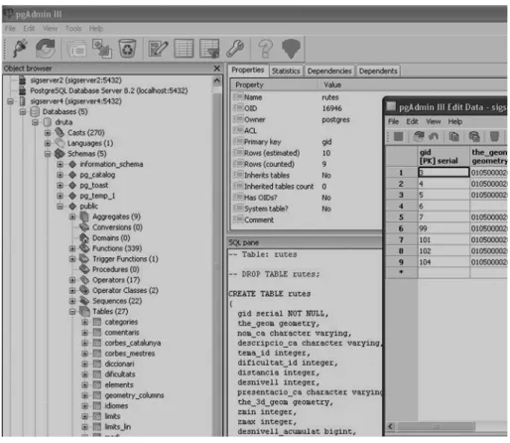Switch to the Dependents tab
This screenshot has width=510, height=443.
[378, 71]
